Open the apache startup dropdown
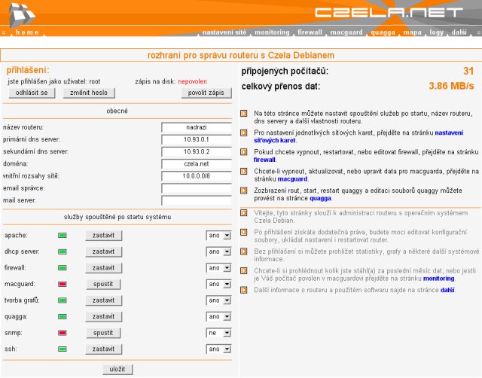482x378 pixels. click(x=218, y=235)
